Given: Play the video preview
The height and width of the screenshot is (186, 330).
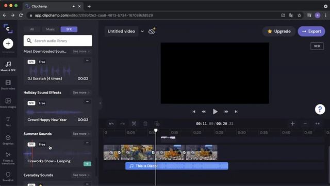Looking at the screenshot, I should pos(215,112).
